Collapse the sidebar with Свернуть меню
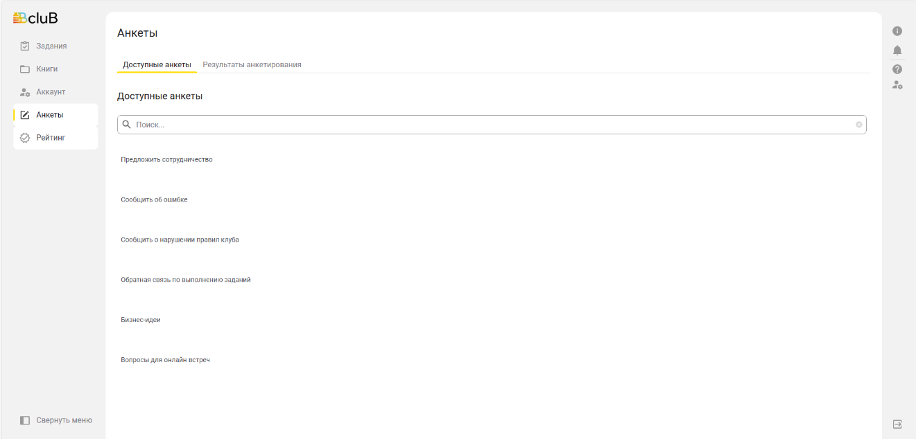This screenshot has width=916, height=439. pos(55,420)
